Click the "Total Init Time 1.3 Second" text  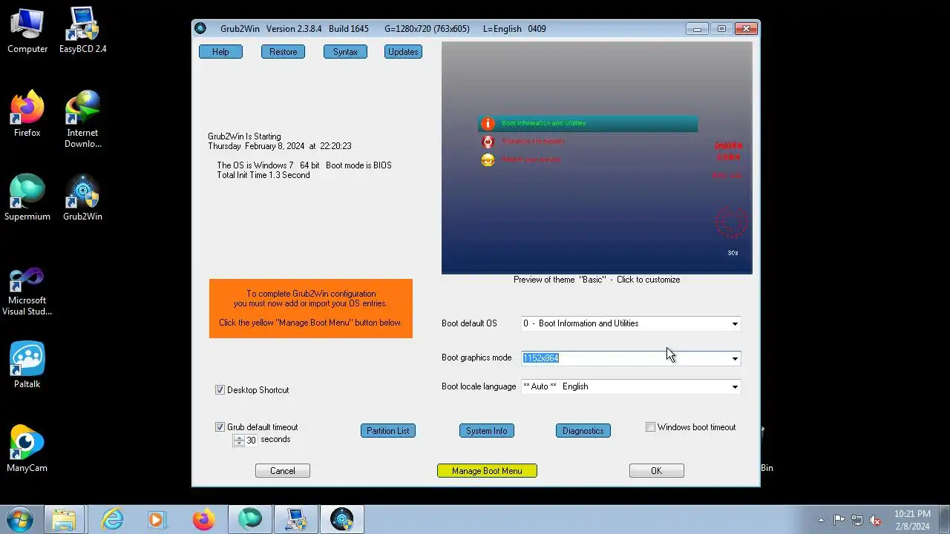263,175
